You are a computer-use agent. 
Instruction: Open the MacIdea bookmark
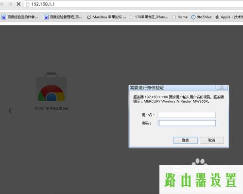click(106, 17)
